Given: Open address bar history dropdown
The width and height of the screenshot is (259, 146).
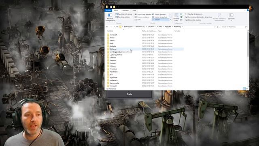Looking at the screenshot, I should click(214, 27).
